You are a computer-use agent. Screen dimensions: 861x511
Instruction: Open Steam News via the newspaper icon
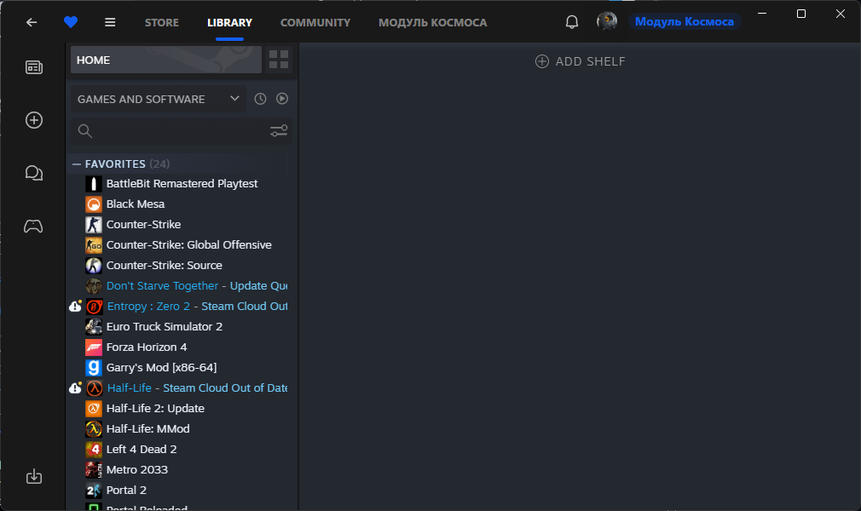pyautogui.click(x=32, y=66)
